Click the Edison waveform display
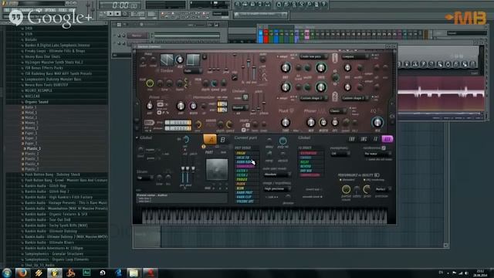Screen dimensions: 494x278 [441, 94]
